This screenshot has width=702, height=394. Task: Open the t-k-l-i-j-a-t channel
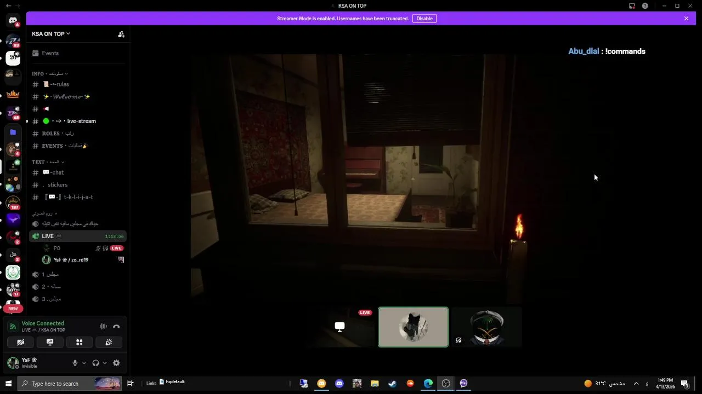(78, 197)
